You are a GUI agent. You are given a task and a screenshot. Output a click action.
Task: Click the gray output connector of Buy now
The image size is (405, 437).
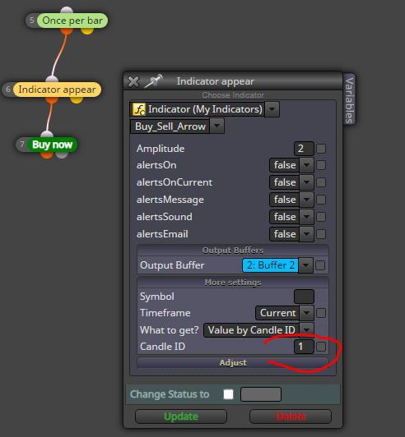62,154
